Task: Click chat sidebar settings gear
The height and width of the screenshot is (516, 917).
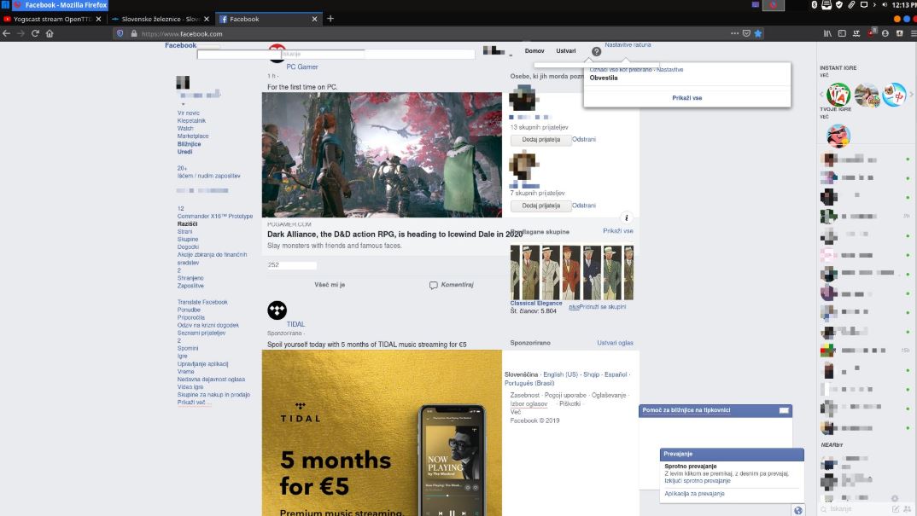Action: (x=894, y=498)
